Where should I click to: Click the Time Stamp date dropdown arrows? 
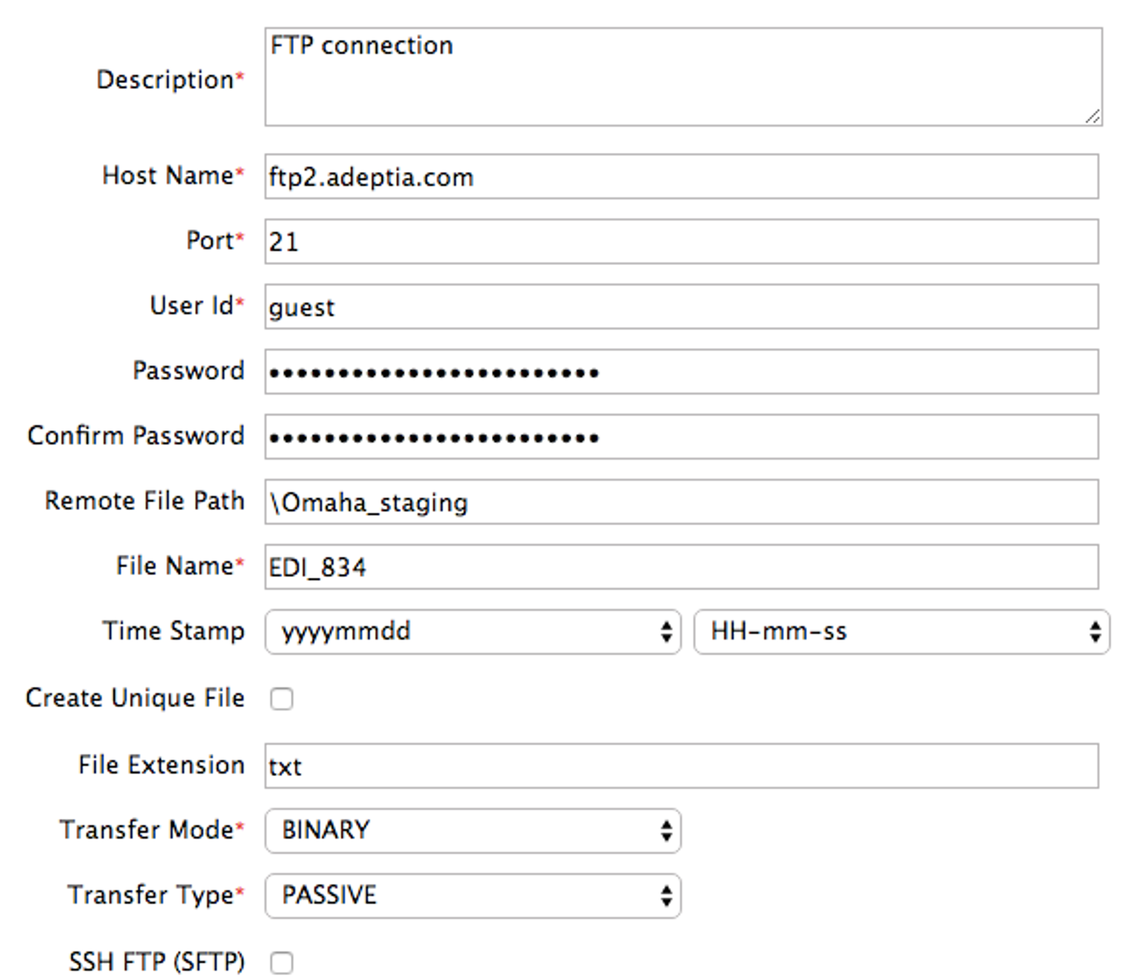[667, 631]
